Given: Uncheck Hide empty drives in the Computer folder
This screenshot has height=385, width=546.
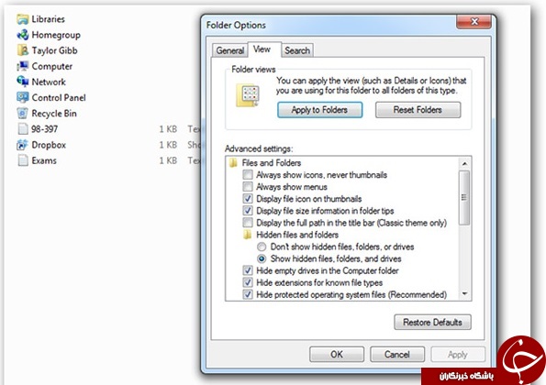Looking at the screenshot, I should click(248, 270).
